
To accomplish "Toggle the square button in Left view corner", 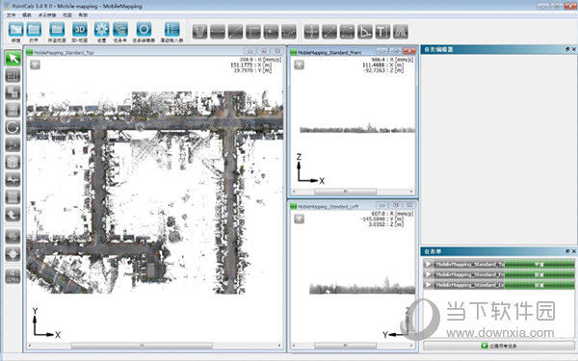I will (x=299, y=219).
